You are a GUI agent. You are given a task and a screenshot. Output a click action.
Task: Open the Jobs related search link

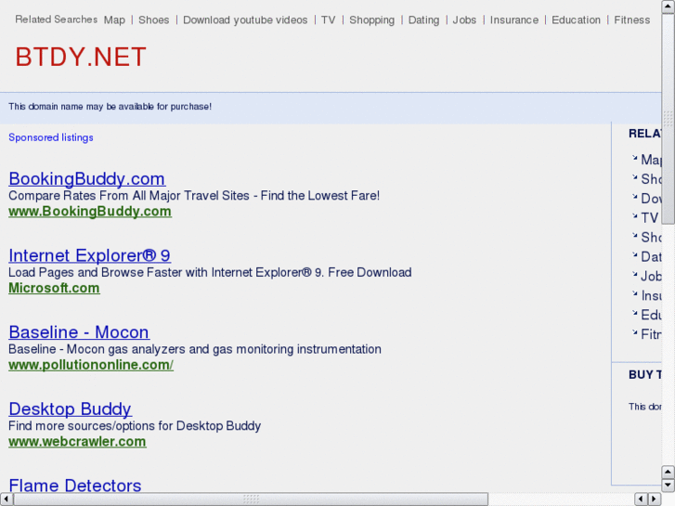[x=464, y=19]
